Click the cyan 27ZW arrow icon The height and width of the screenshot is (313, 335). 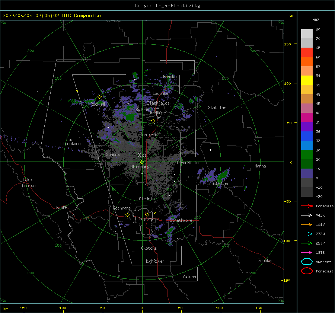307,234
